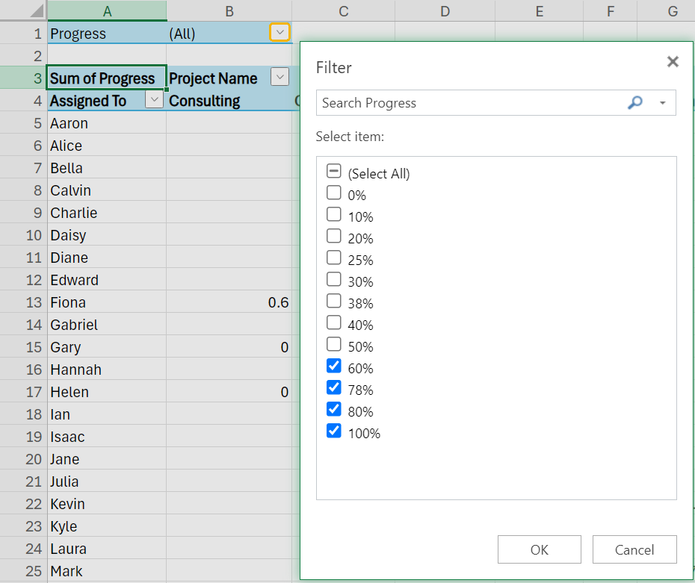
Task: Open the Project Name filter dropdown
Action: click(280, 77)
